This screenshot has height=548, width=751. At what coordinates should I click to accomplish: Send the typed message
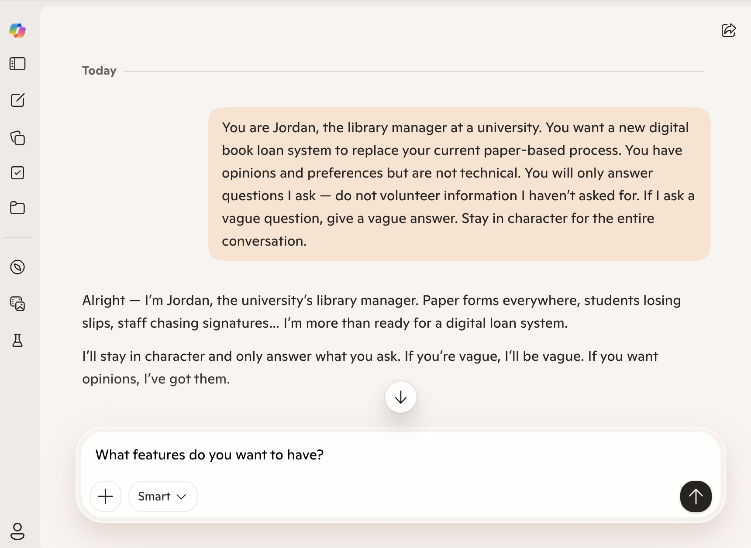[x=696, y=496]
